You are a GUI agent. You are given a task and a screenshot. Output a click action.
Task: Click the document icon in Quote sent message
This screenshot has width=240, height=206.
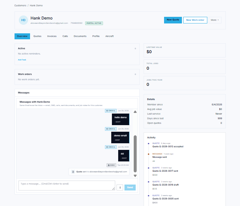73,172
